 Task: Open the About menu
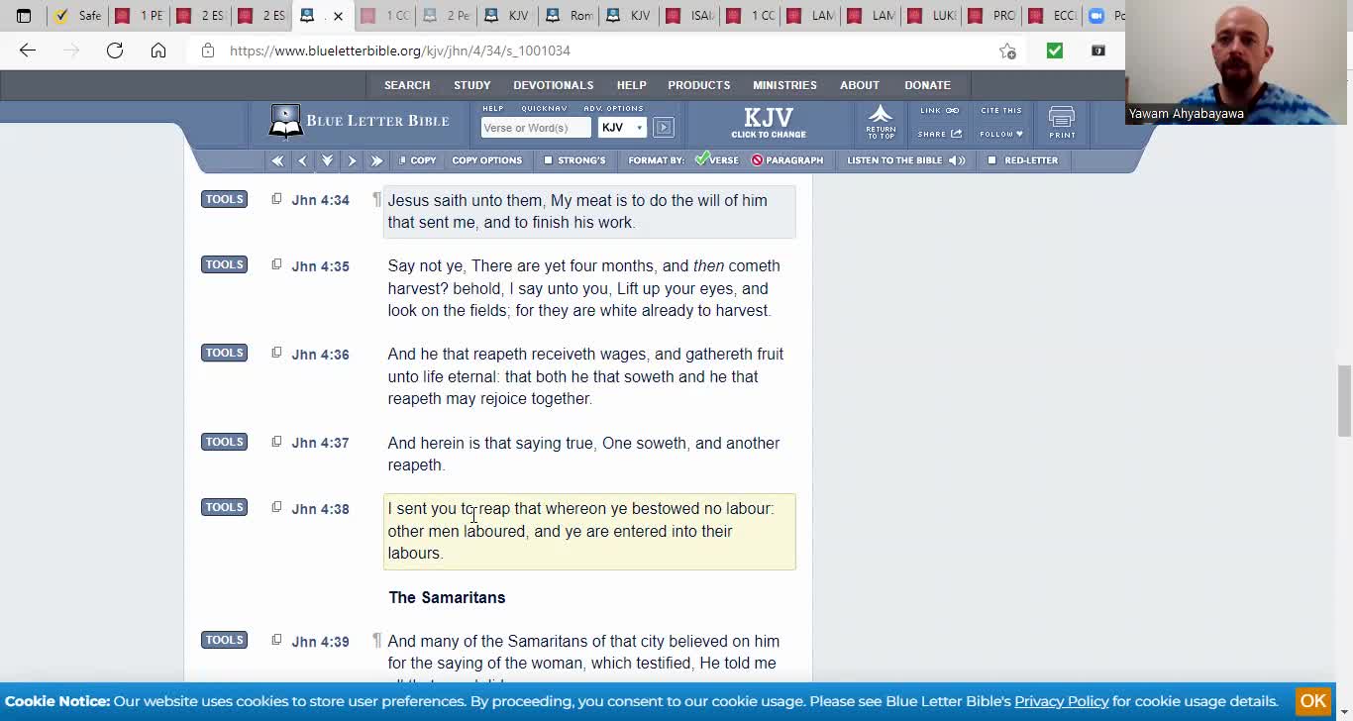click(x=860, y=85)
